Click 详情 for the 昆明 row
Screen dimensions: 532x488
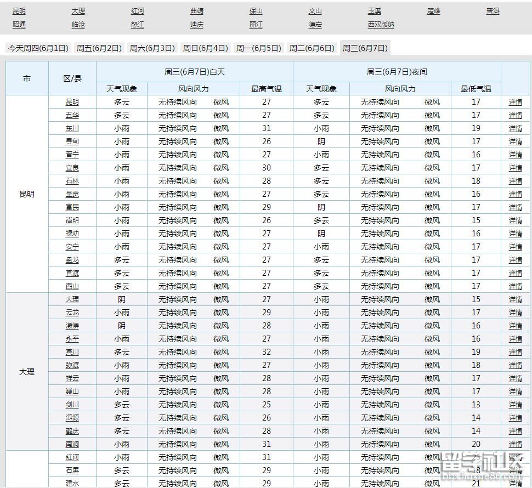[516, 102]
